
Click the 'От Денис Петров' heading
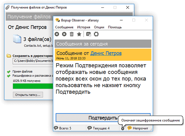[x=27, y=27]
